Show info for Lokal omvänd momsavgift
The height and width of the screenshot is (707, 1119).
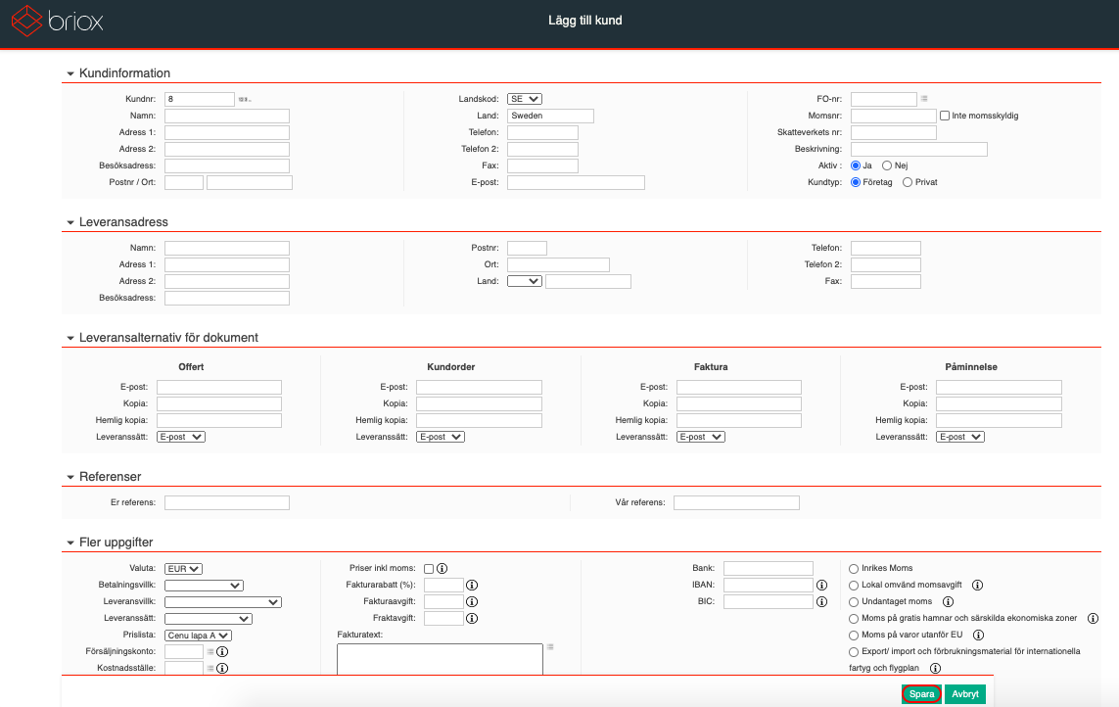pyautogui.click(x=978, y=585)
